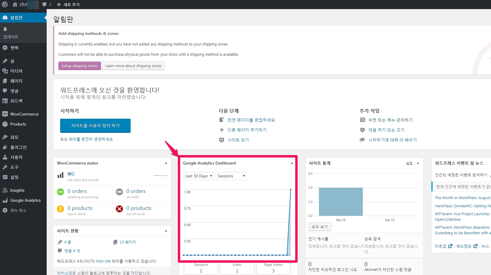The image size is (491, 275).
Task: Collapse the 사이트 현황 panel
Action: pos(166,231)
